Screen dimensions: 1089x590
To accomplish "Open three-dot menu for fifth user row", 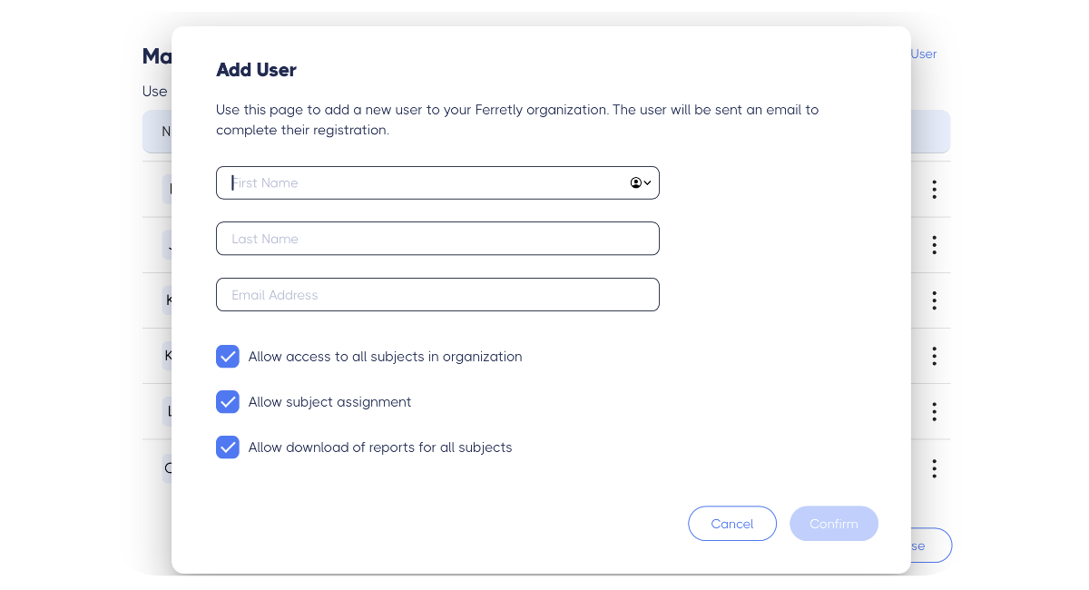I will [934, 412].
